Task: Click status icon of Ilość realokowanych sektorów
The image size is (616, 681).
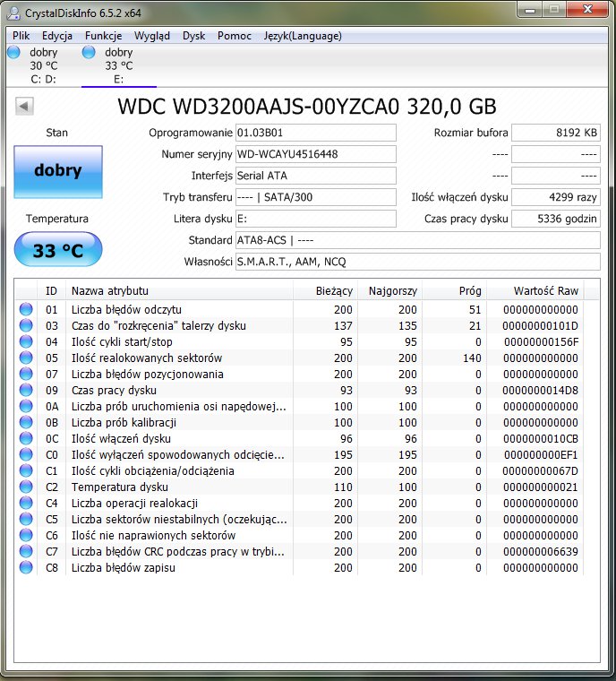Action: (26, 358)
